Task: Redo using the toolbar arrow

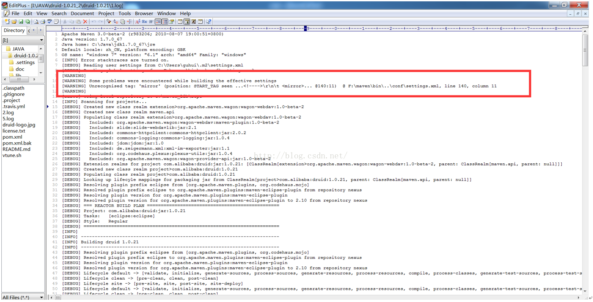Action: click(x=101, y=21)
